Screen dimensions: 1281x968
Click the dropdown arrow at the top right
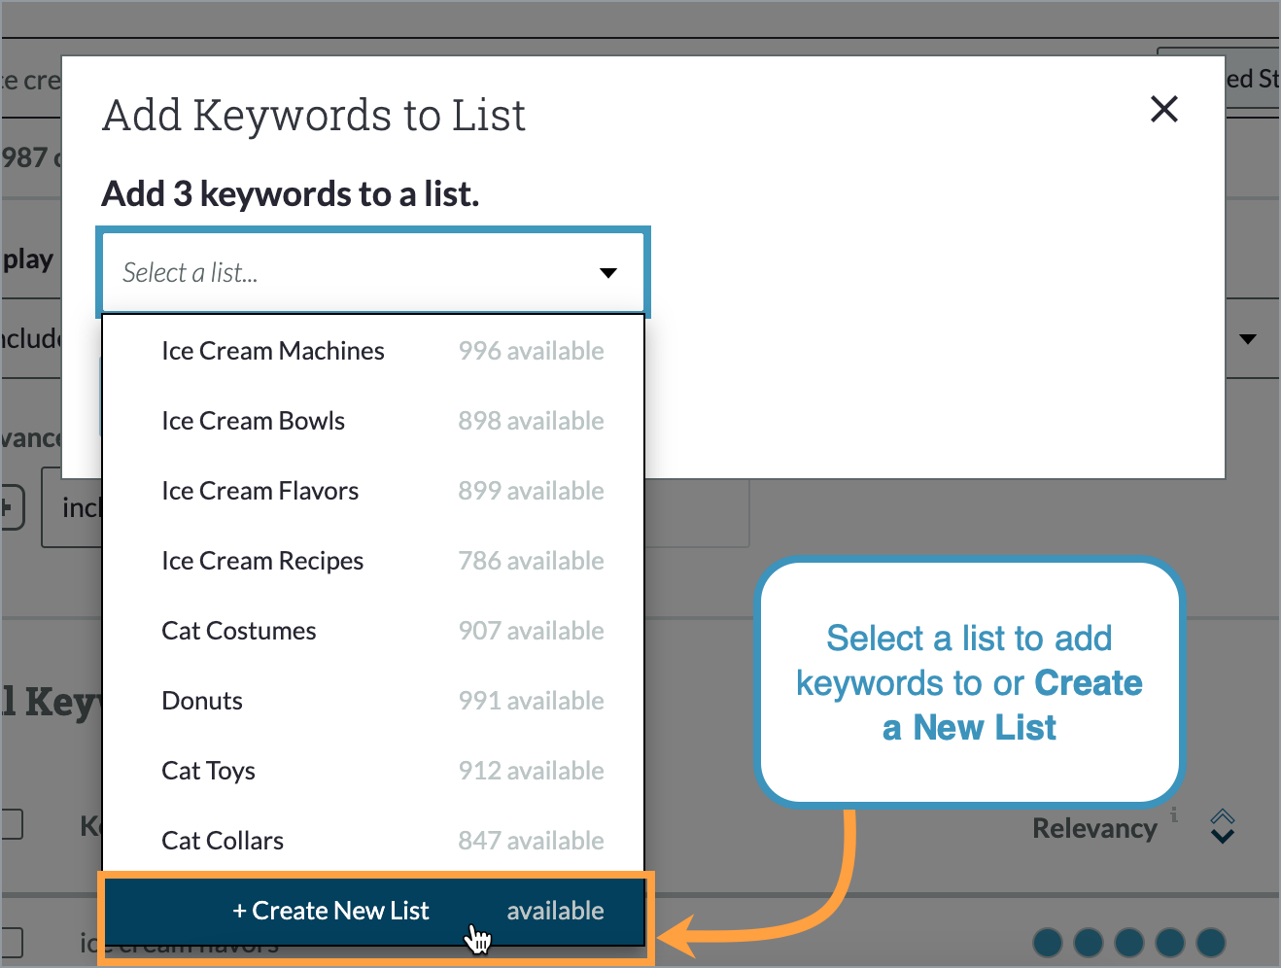[x=1250, y=339]
